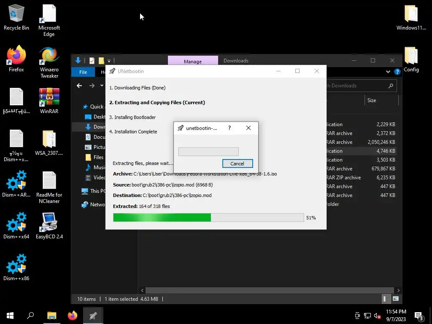
Task: Sort Explorer files by Size column
Action: [x=382, y=100]
